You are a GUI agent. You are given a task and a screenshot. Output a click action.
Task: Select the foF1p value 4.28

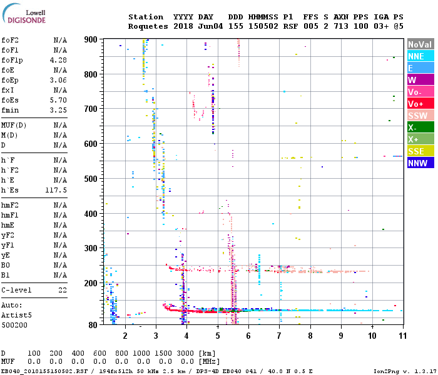pos(58,60)
